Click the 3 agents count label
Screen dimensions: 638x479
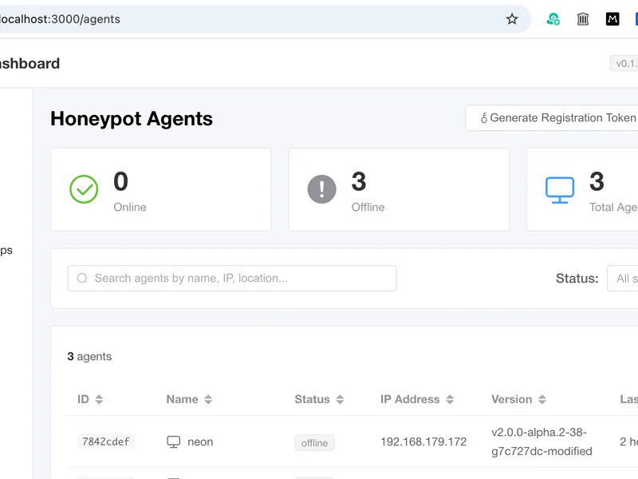(x=89, y=356)
